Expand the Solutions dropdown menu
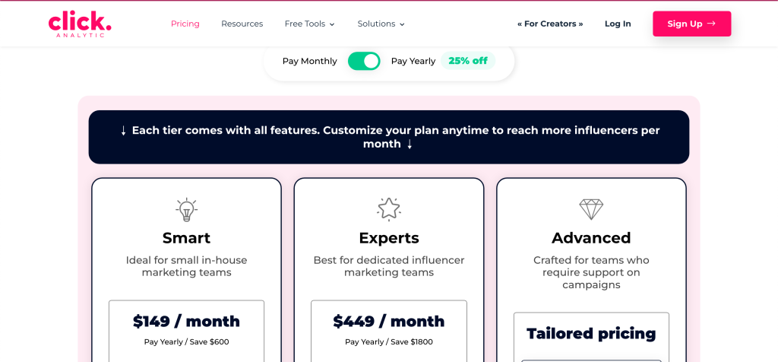 [x=381, y=24]
